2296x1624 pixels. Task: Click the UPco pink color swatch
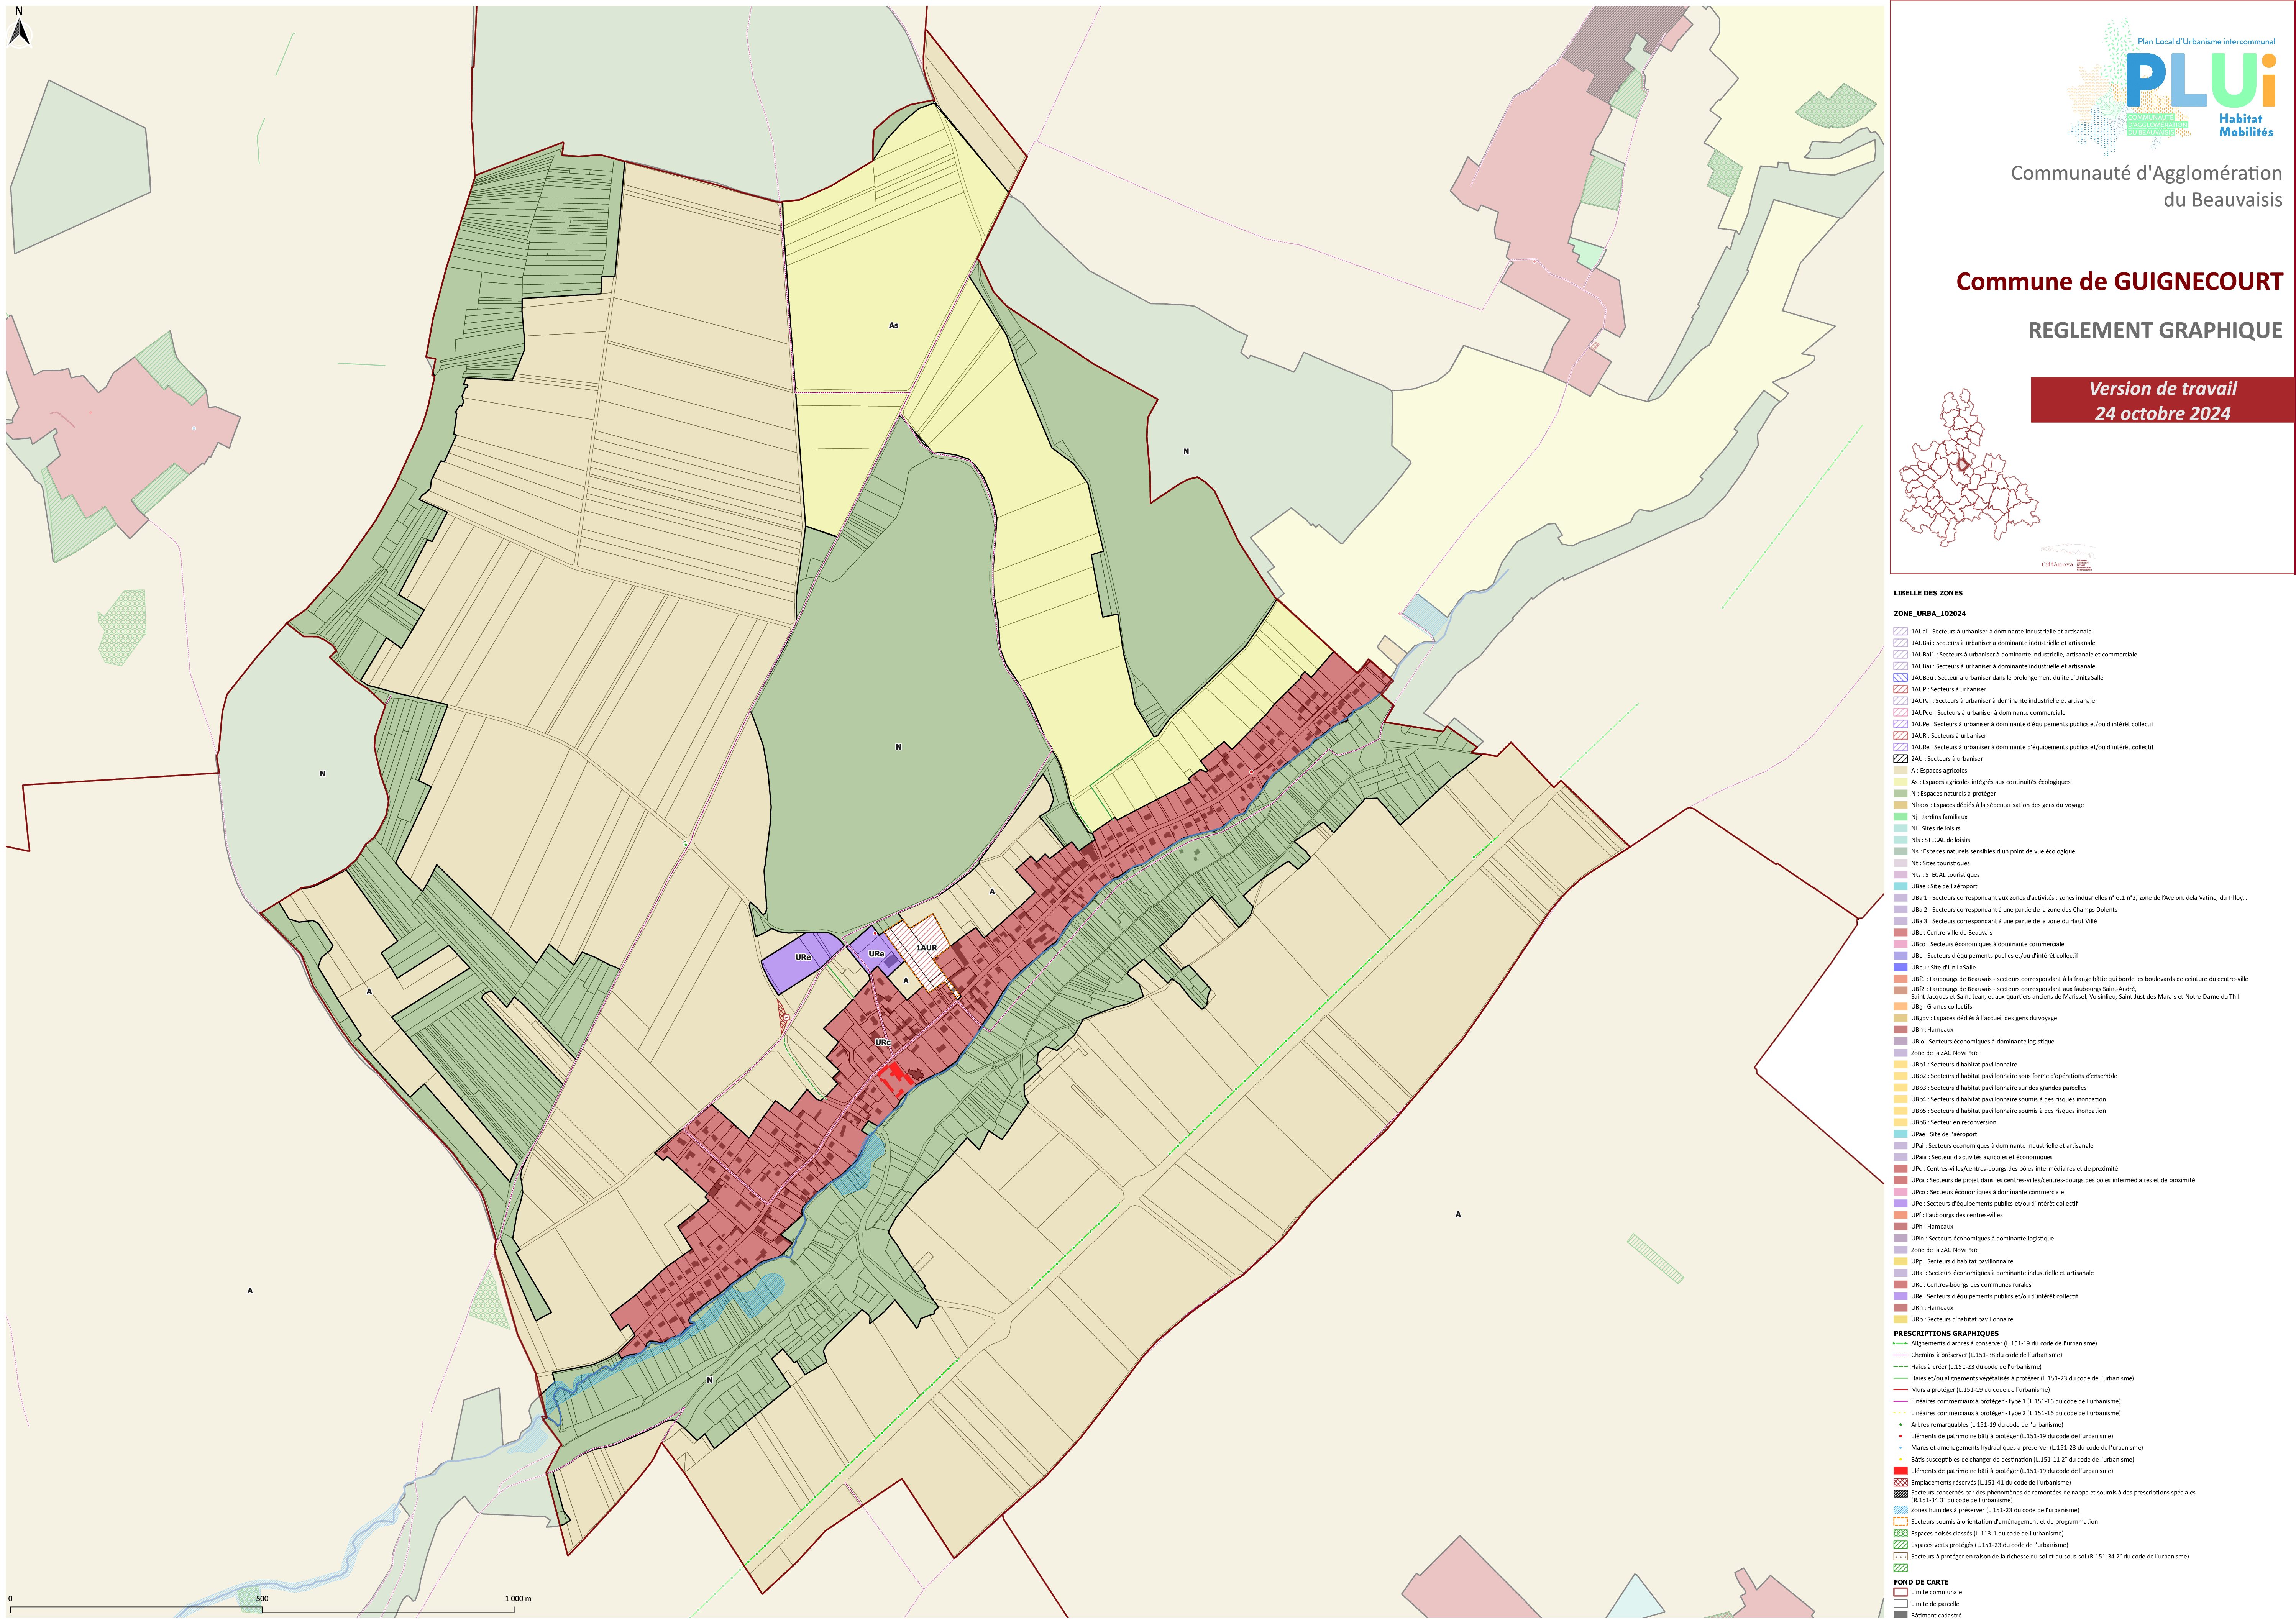point(1900,1192)
